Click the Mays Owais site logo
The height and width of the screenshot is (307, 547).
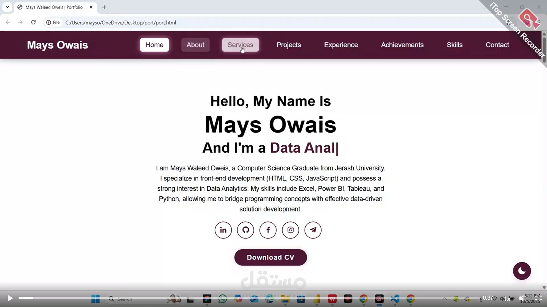58,45
